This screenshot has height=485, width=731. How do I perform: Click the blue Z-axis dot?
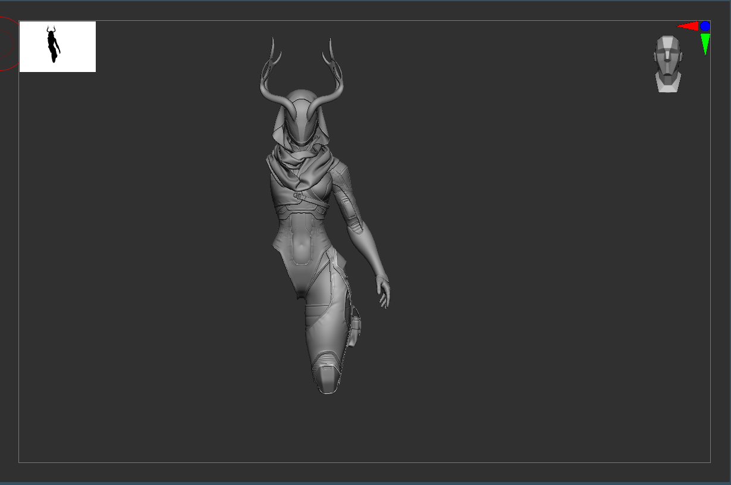coord(705,26)
